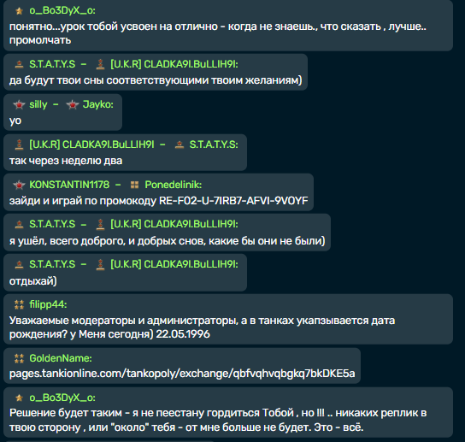Screen dimensions: 465x442
Task: Click promo code RE-F02-U-7IRB7-AFVI-9V0YF text
Action: tap(233, 201)
